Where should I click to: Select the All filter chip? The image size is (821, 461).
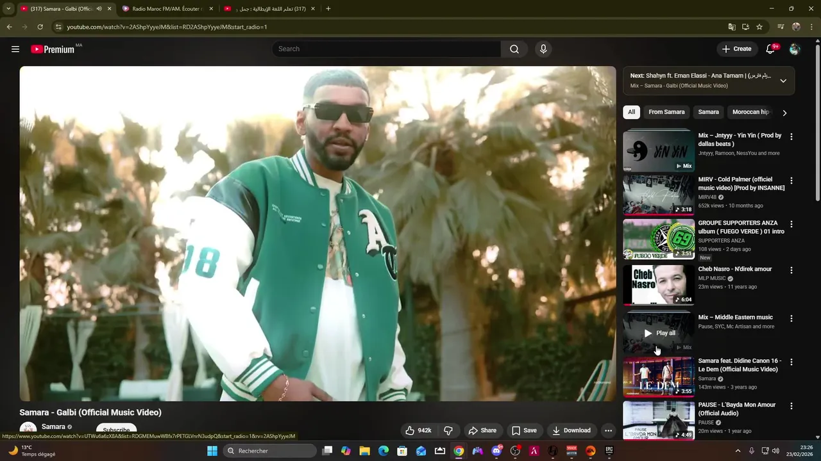[x=631, y=112]
